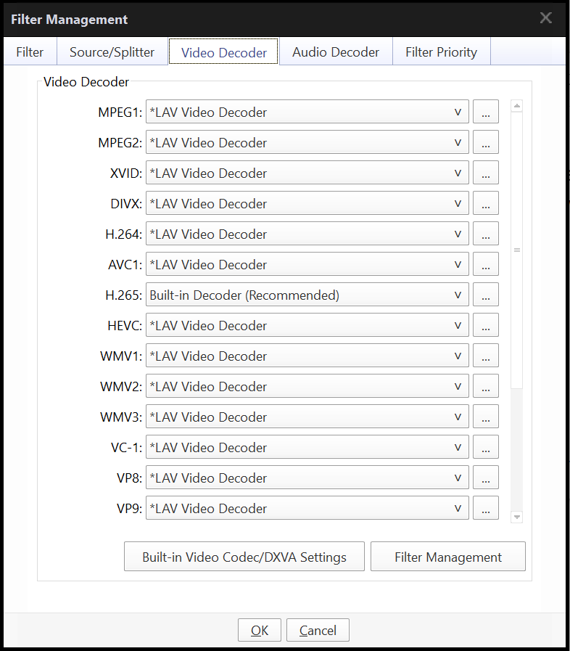Expand the VP8 decoder selection list

point(307,478)
